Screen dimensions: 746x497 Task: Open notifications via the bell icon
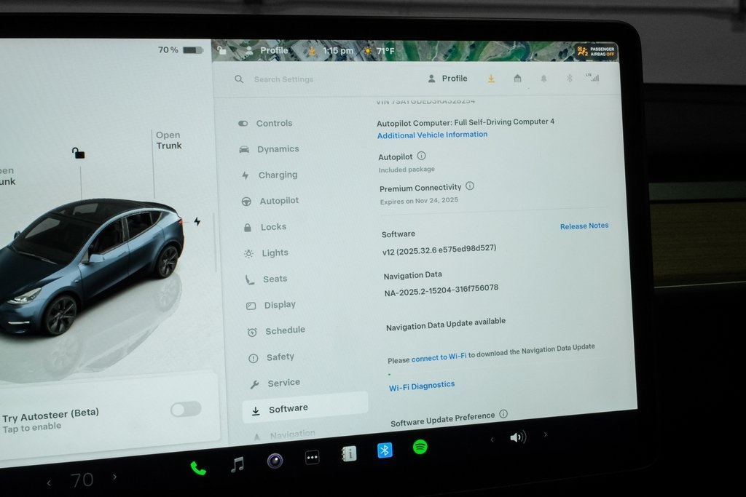(543, 78)
